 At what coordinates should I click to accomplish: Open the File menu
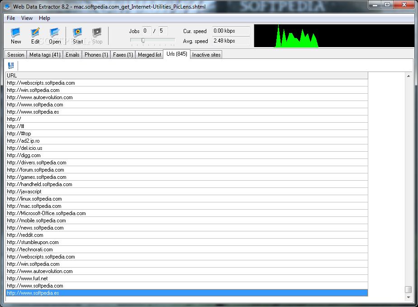coord(11,18)
